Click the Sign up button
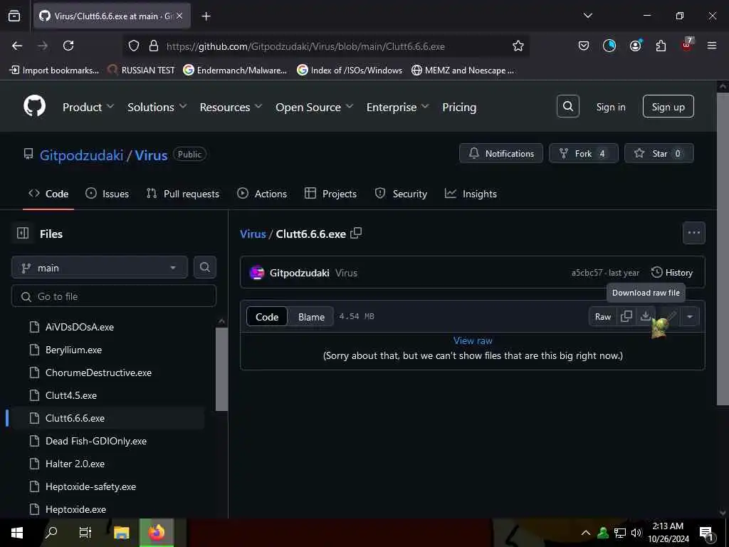The image size is (729, 547). 668,107
